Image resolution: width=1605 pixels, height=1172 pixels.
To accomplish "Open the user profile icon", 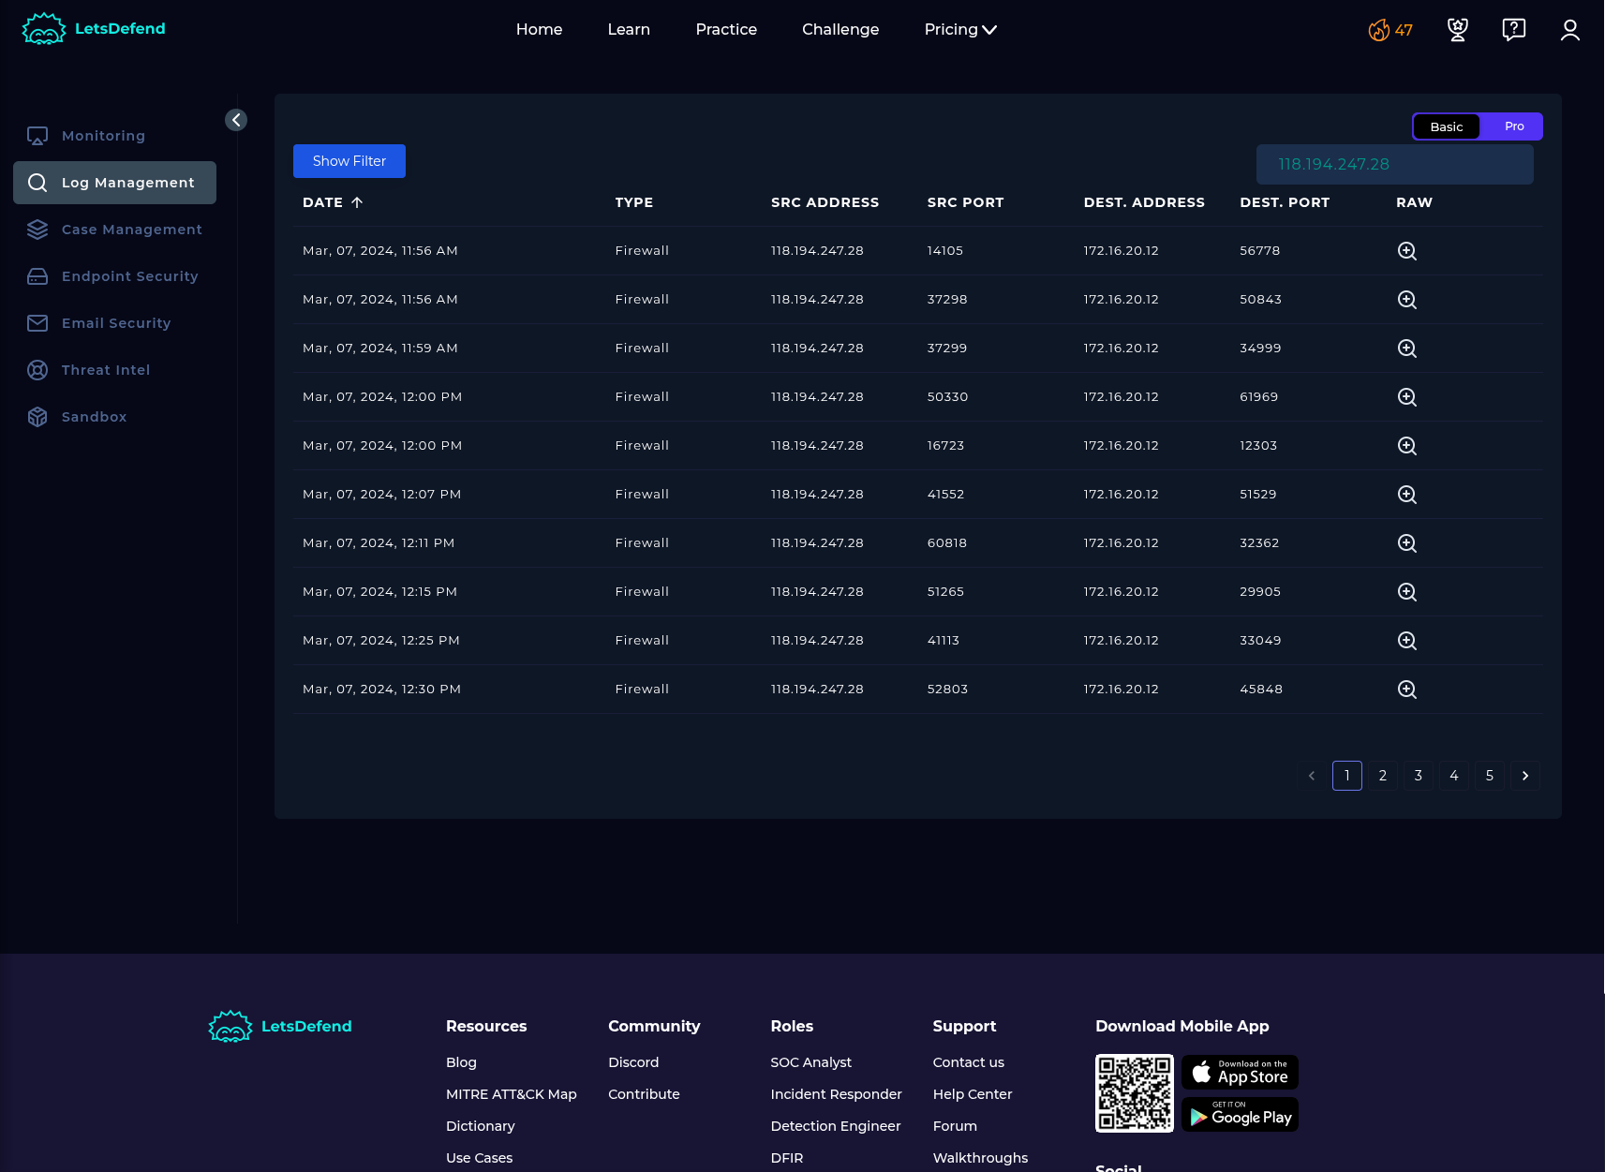I will click(1570, 30).
